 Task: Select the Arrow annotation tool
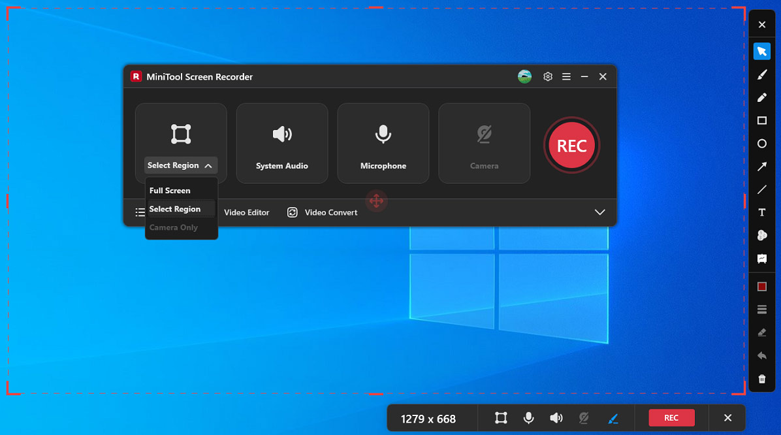(x=761, y=167)
